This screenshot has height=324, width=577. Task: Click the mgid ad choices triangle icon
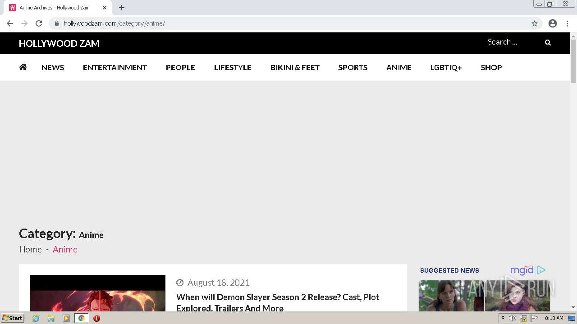pos(541,270)
